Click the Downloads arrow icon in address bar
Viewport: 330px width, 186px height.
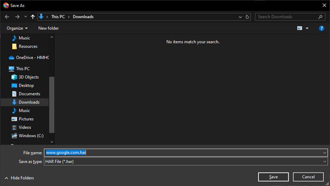click(x=41, y=16)
